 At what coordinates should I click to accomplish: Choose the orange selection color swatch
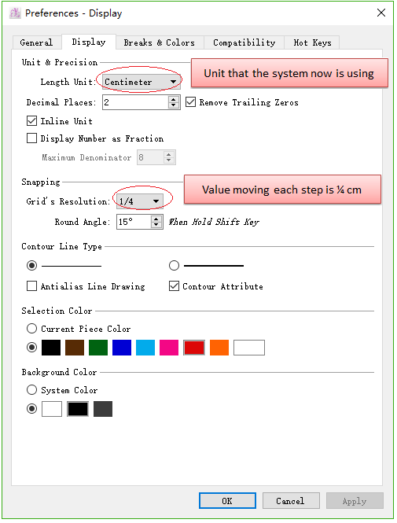click(219, 348)
